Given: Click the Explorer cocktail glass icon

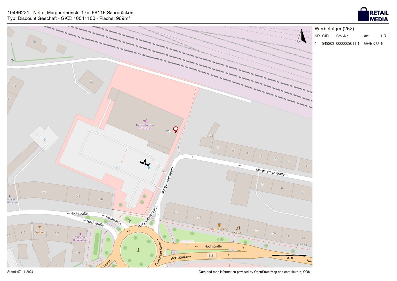Looking at the screenshot, I should tap(40, 228).
